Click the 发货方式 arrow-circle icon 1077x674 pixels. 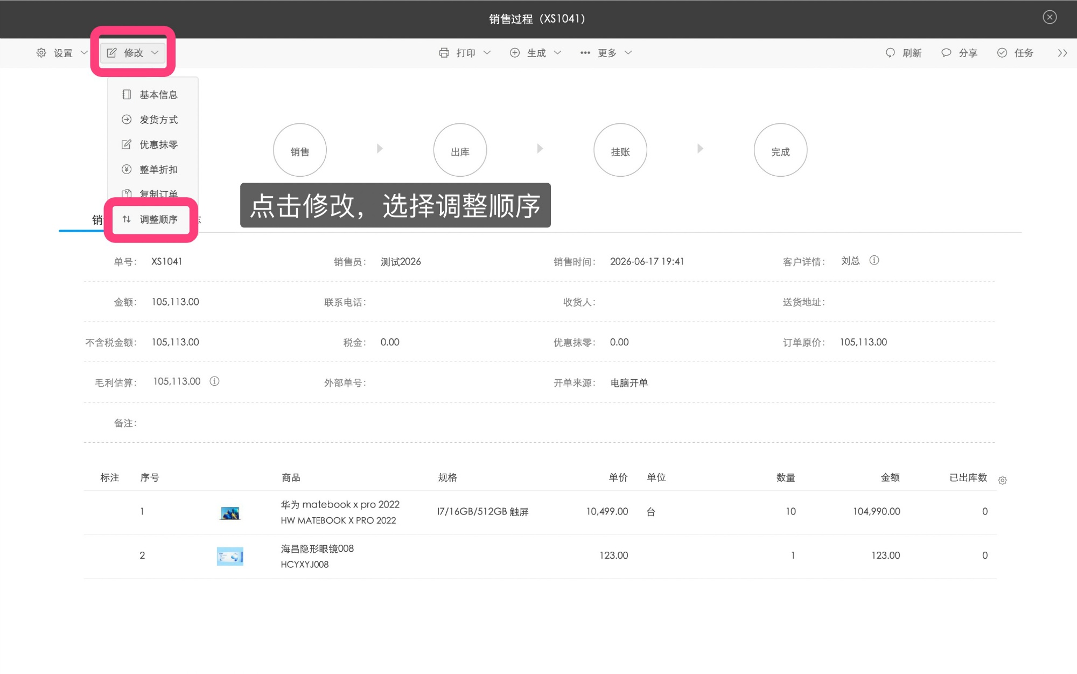coord(127,120)
